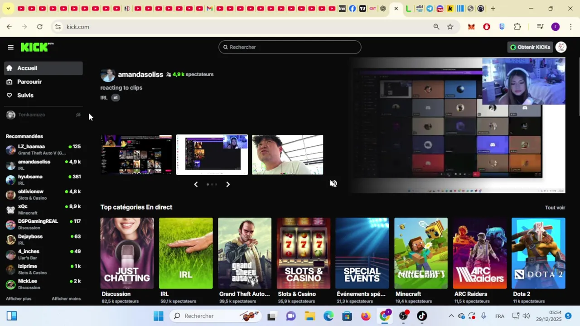Screen dimensions: 580x326
Task: Click Afficher plus under recommendations
Action: 19,299
